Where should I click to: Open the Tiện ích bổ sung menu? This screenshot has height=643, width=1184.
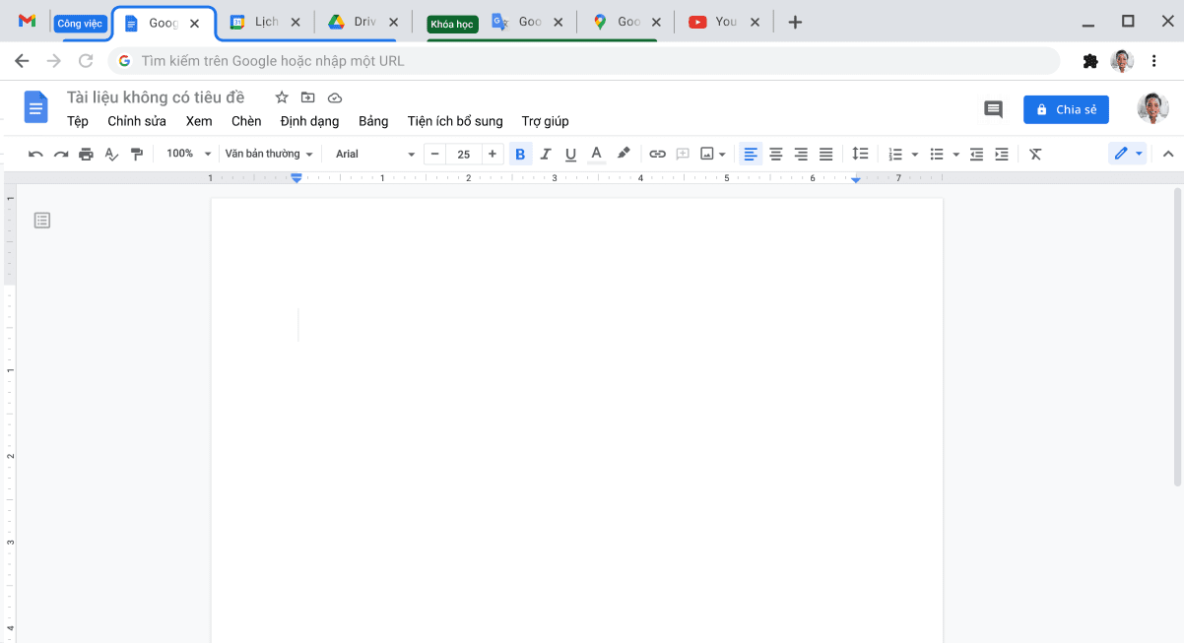pos(455,121)
